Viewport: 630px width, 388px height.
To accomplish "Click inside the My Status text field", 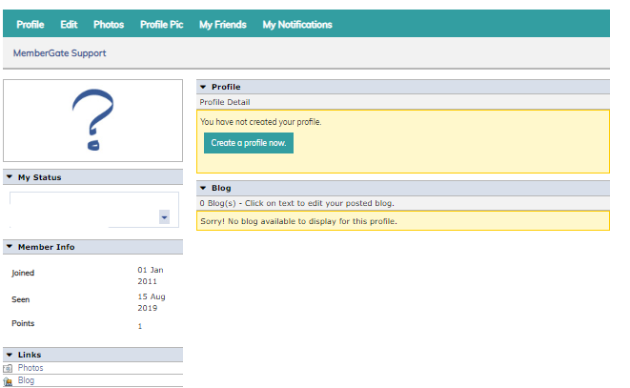I will [85, 210].
